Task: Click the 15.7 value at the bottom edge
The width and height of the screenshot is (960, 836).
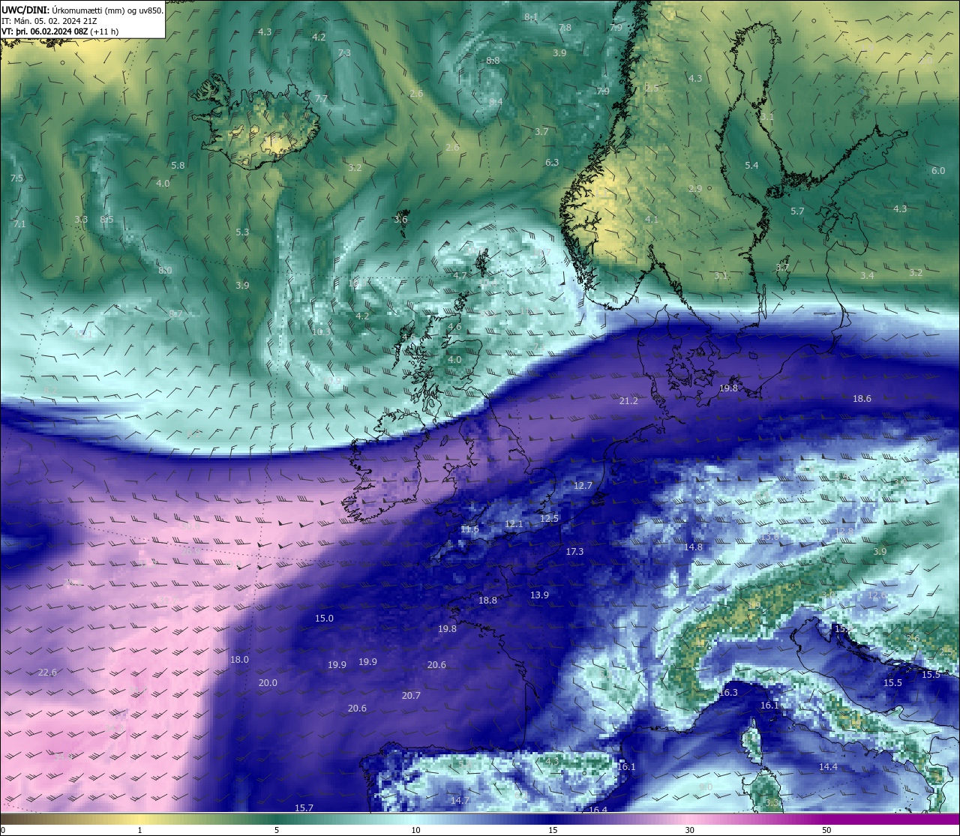Action: point(304,808)
